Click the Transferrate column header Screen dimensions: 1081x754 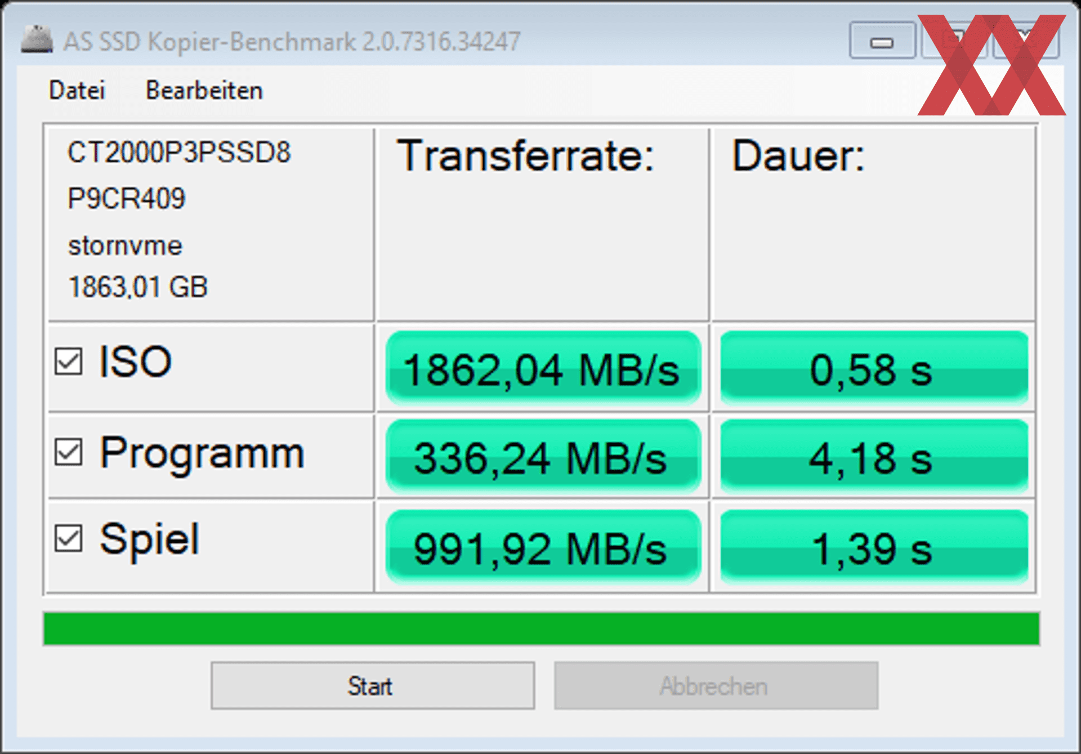click(525, 155)
